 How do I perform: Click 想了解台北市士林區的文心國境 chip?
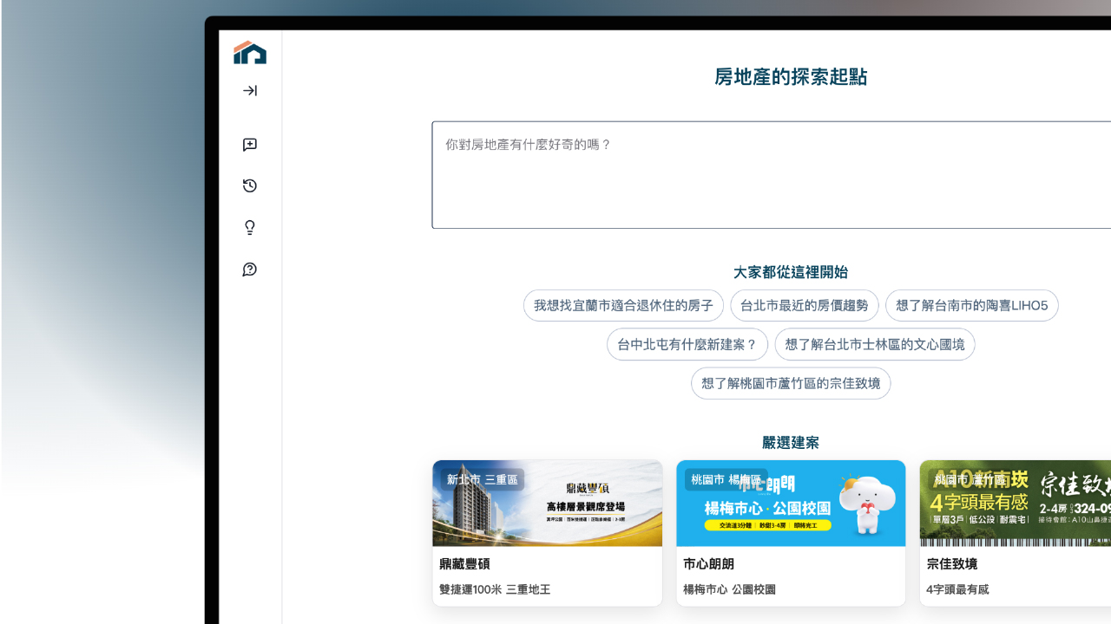pyautogui.click(x=874, y=345)
